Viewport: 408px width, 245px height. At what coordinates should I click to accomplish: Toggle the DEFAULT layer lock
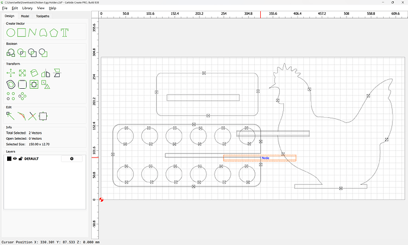[x=21, y=159]
